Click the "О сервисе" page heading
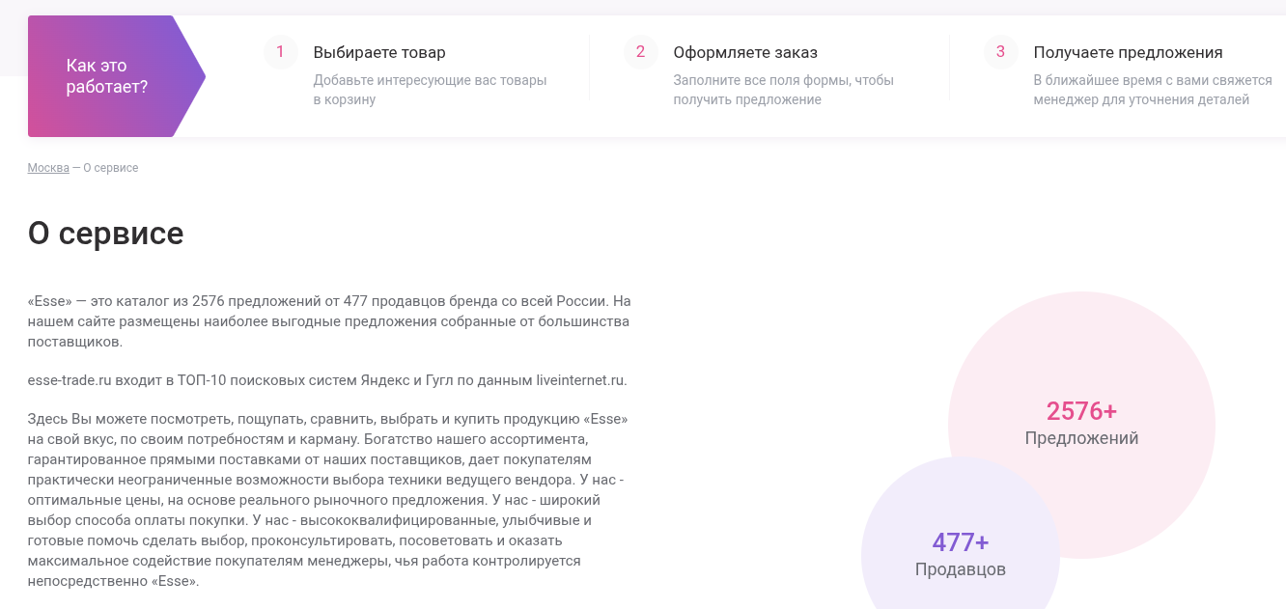This screenshot has height=609, width=1286. point(105,234)
